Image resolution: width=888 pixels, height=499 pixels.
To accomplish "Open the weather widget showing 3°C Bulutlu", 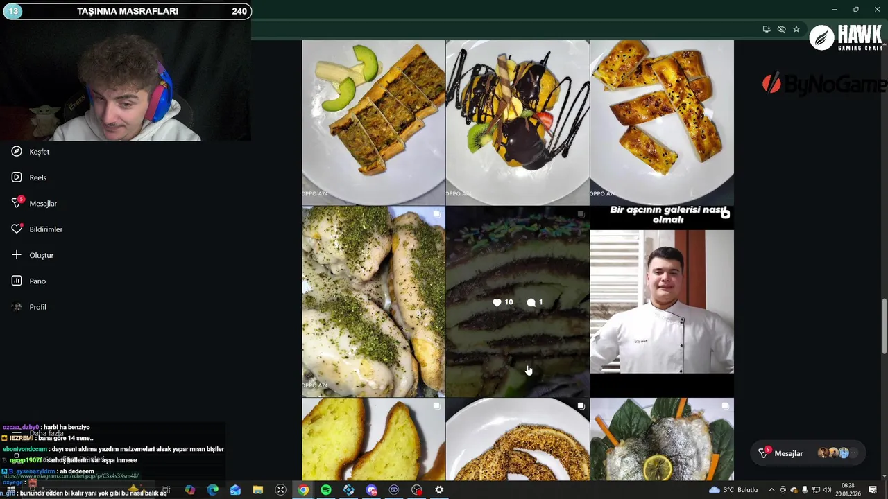I will (x=733, y=490).
